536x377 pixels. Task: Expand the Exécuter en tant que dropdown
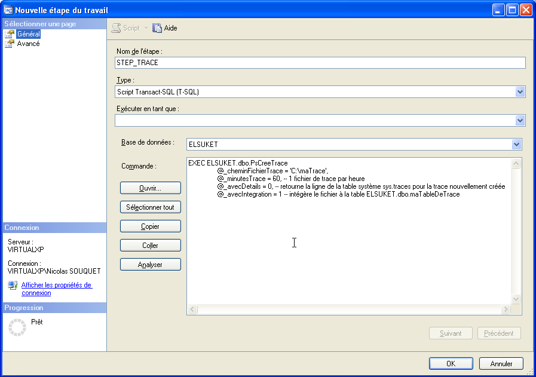[x=520, y=121]
